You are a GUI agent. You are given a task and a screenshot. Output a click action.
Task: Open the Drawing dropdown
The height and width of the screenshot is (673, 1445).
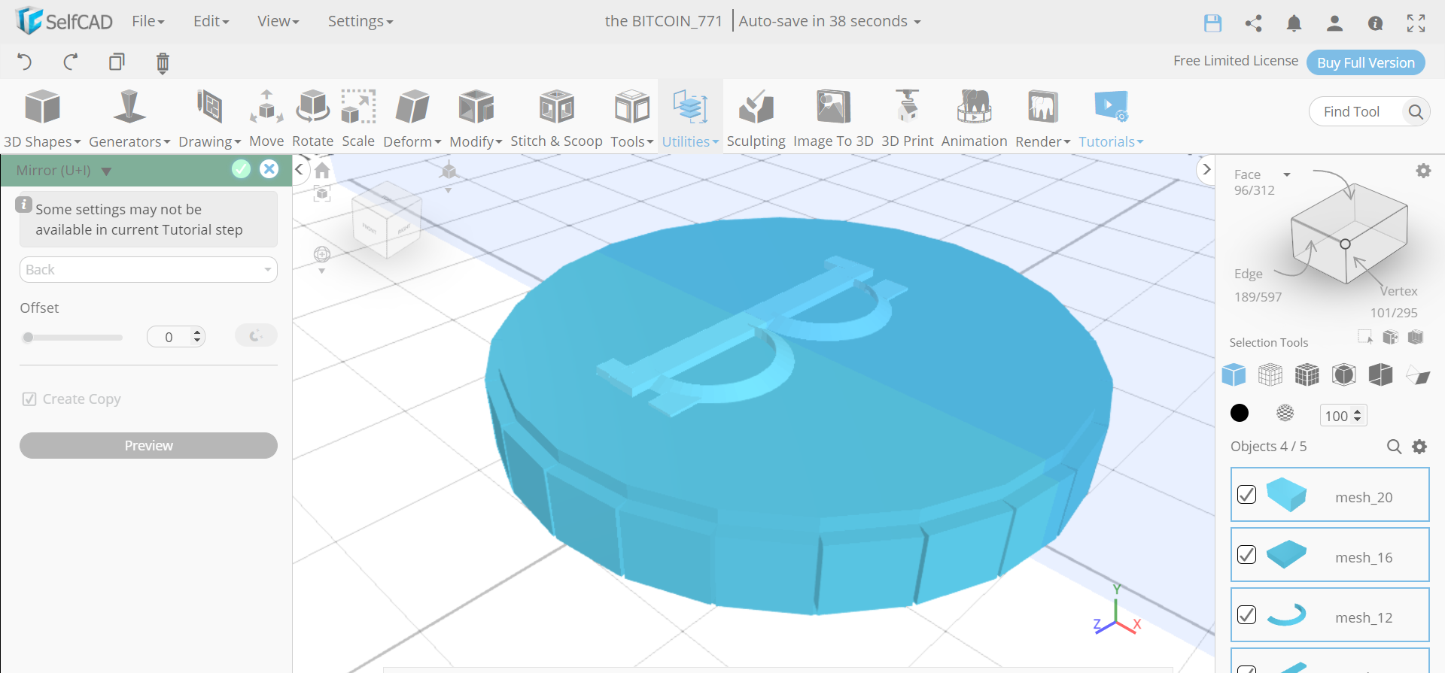pyautogui.click(x=209, y=118)
